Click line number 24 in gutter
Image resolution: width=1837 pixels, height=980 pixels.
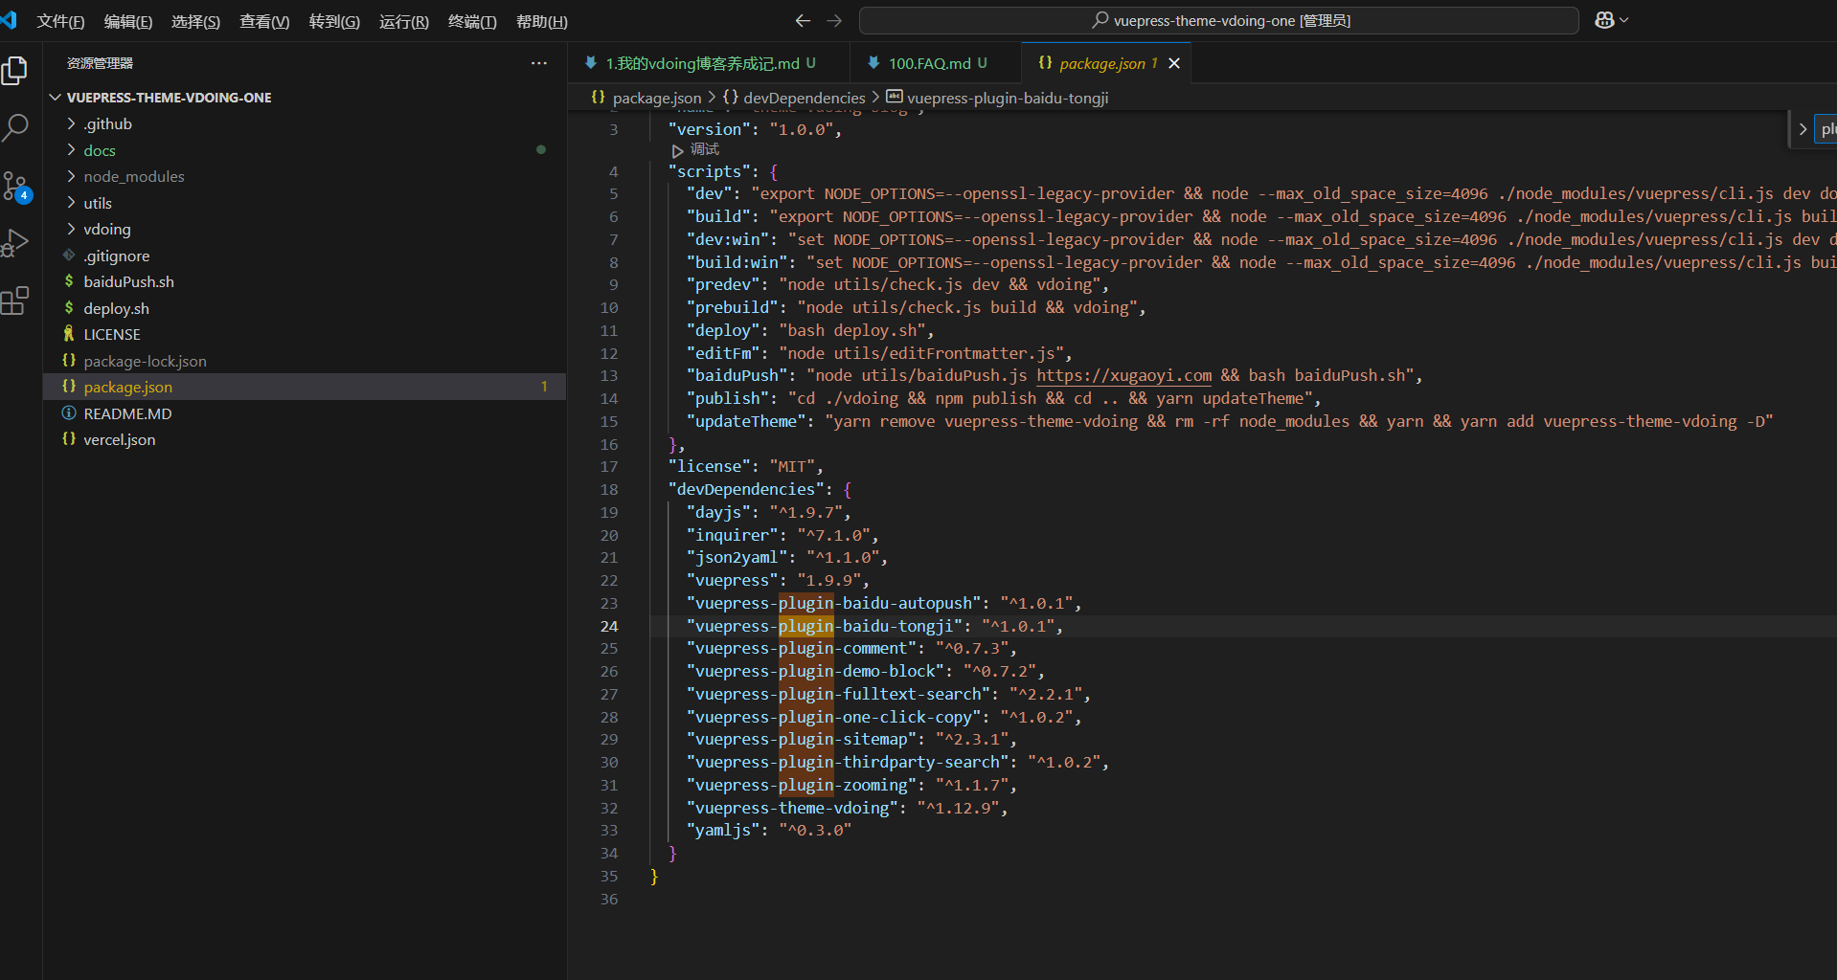(609, 626)
